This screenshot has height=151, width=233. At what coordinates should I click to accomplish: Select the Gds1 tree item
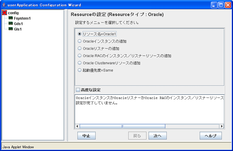(x=18, y=24)
